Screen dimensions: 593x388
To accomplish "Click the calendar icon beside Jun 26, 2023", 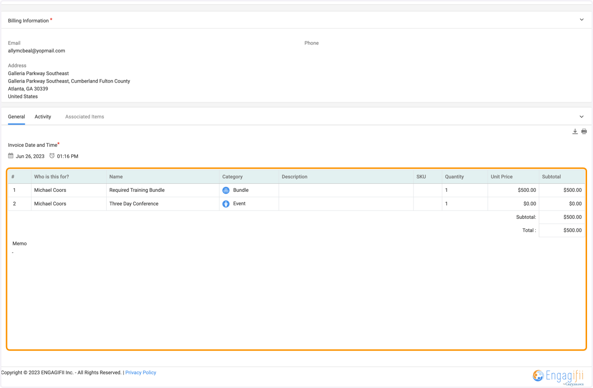I will pos(11,156).
